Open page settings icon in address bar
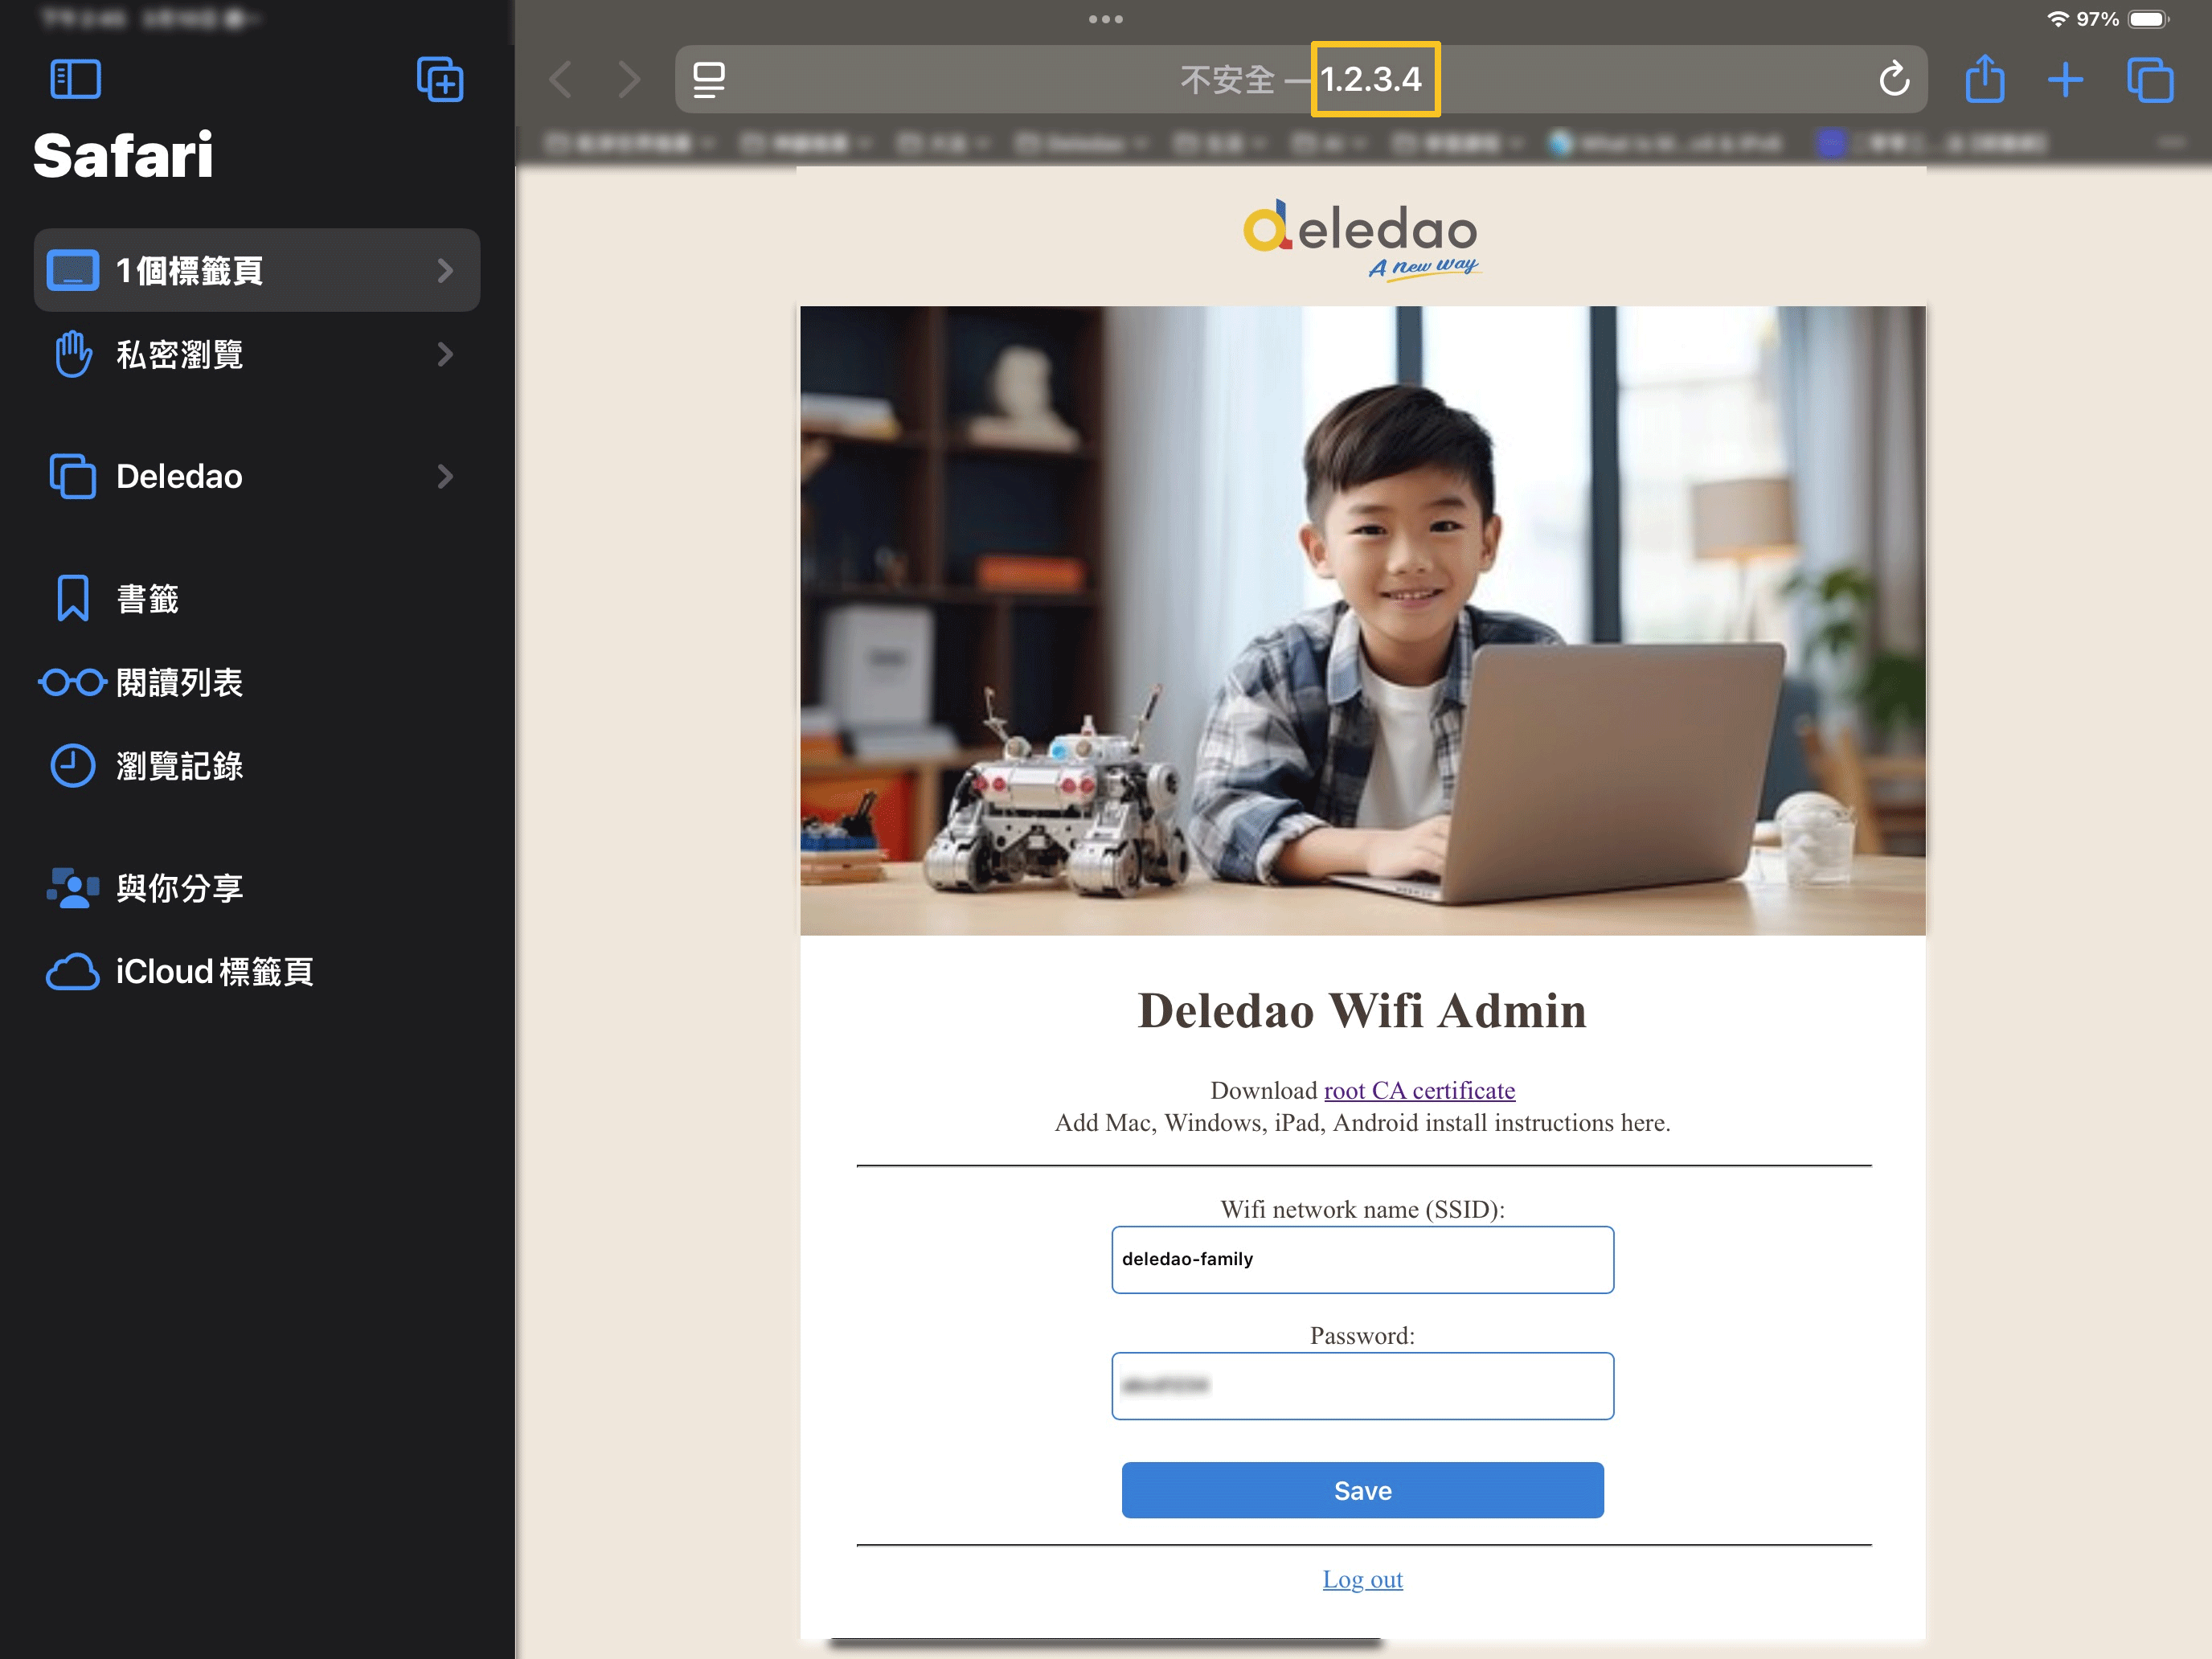 [x=709, y=79]
